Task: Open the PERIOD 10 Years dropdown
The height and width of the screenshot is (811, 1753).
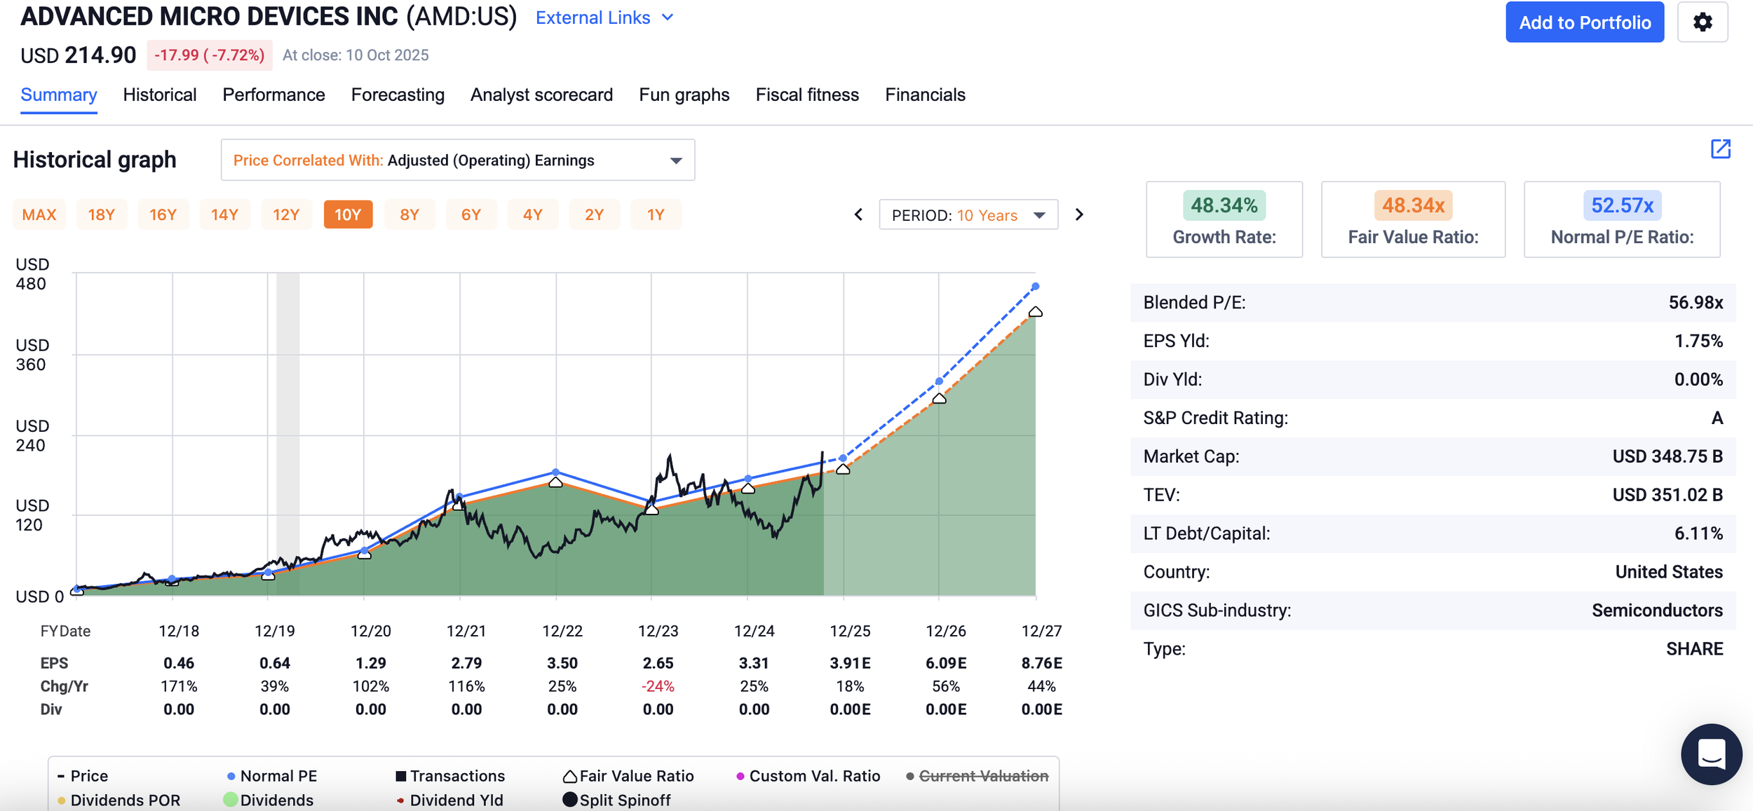Action: click(x=968, y=214)
